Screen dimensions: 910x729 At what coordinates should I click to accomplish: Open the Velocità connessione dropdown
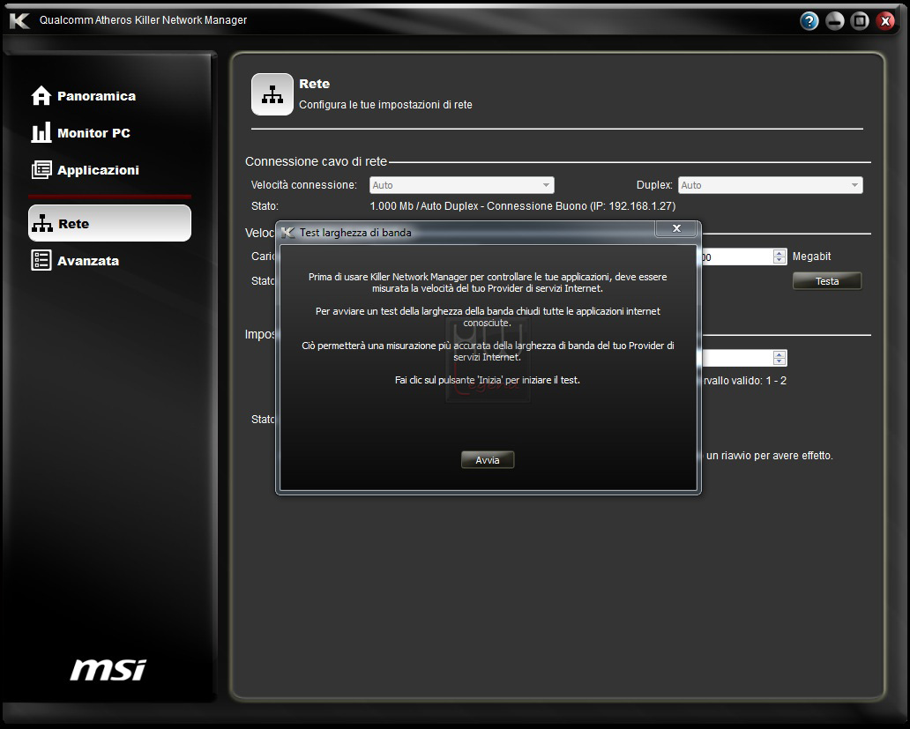pos(462,185)
